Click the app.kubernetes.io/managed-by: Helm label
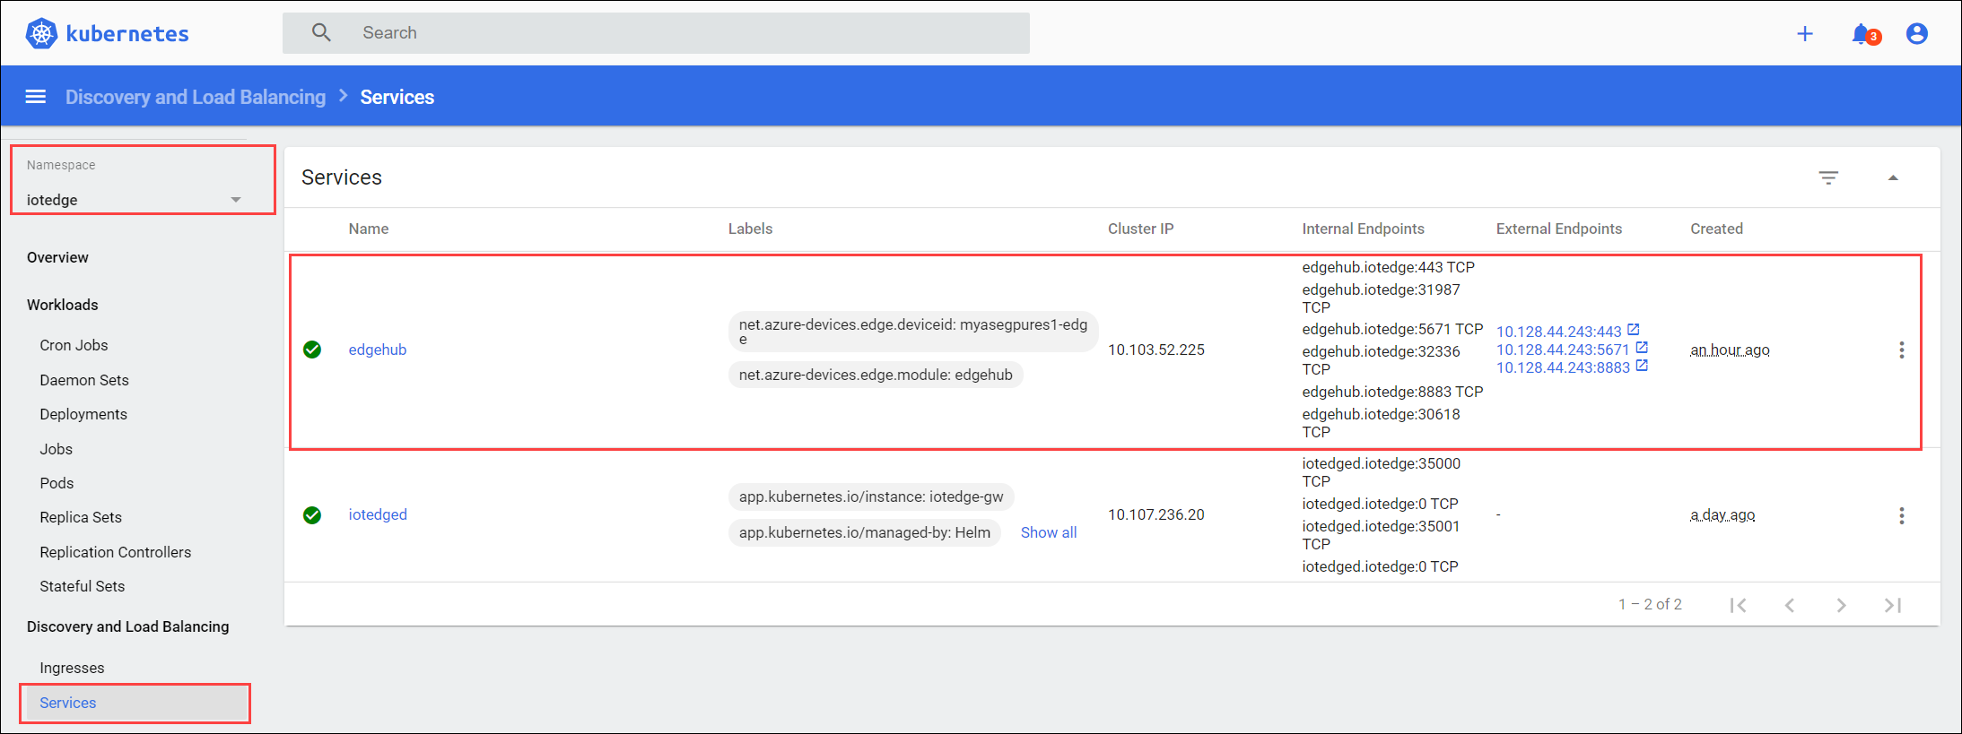The image size is (1962, 734). pyautogui.click(x=865, y=532)
